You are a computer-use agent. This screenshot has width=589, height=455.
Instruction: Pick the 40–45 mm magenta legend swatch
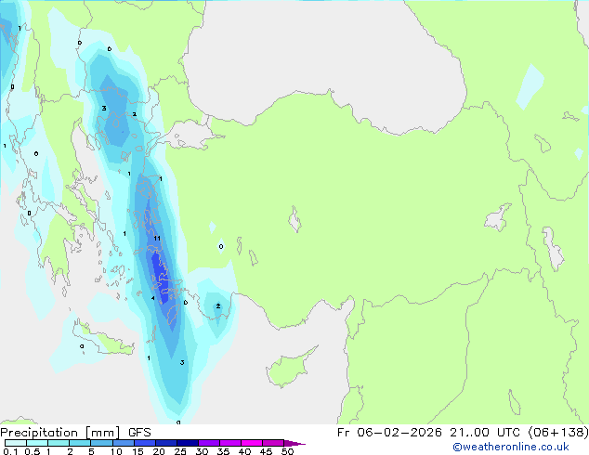point(252,443)
